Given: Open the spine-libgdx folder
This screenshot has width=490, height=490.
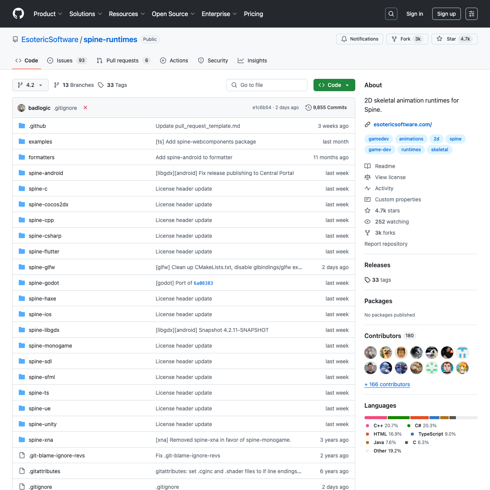Looking at the screenshot, I should coord(44,330).
